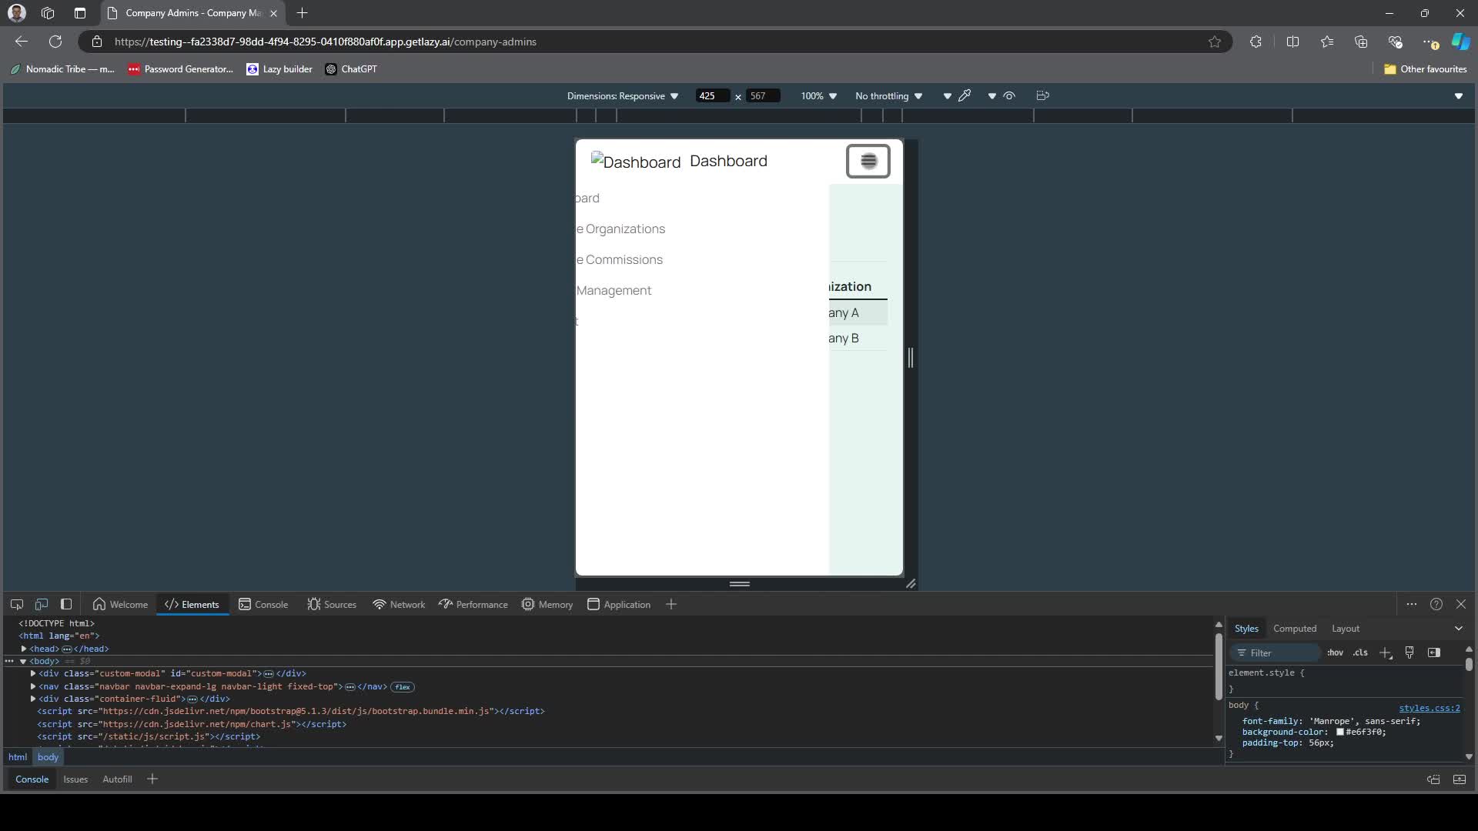Screen dimensions: 1478x831
Task: Click the viewport height field 567
Action: pos(763,96)
